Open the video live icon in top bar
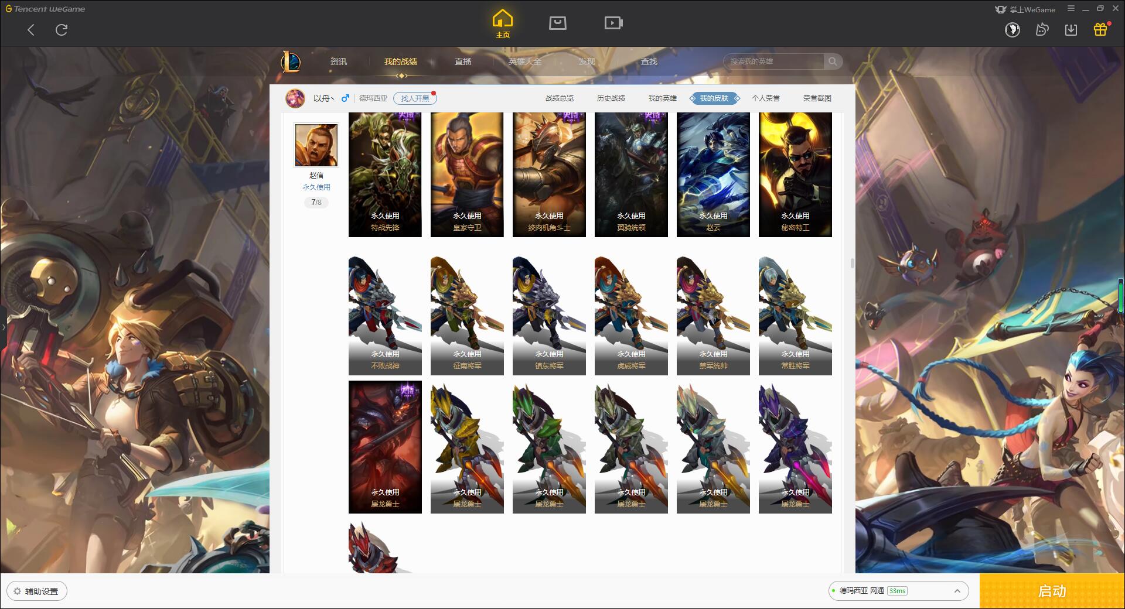Viewport: 1125px width, 609px height. pos(613,23)
